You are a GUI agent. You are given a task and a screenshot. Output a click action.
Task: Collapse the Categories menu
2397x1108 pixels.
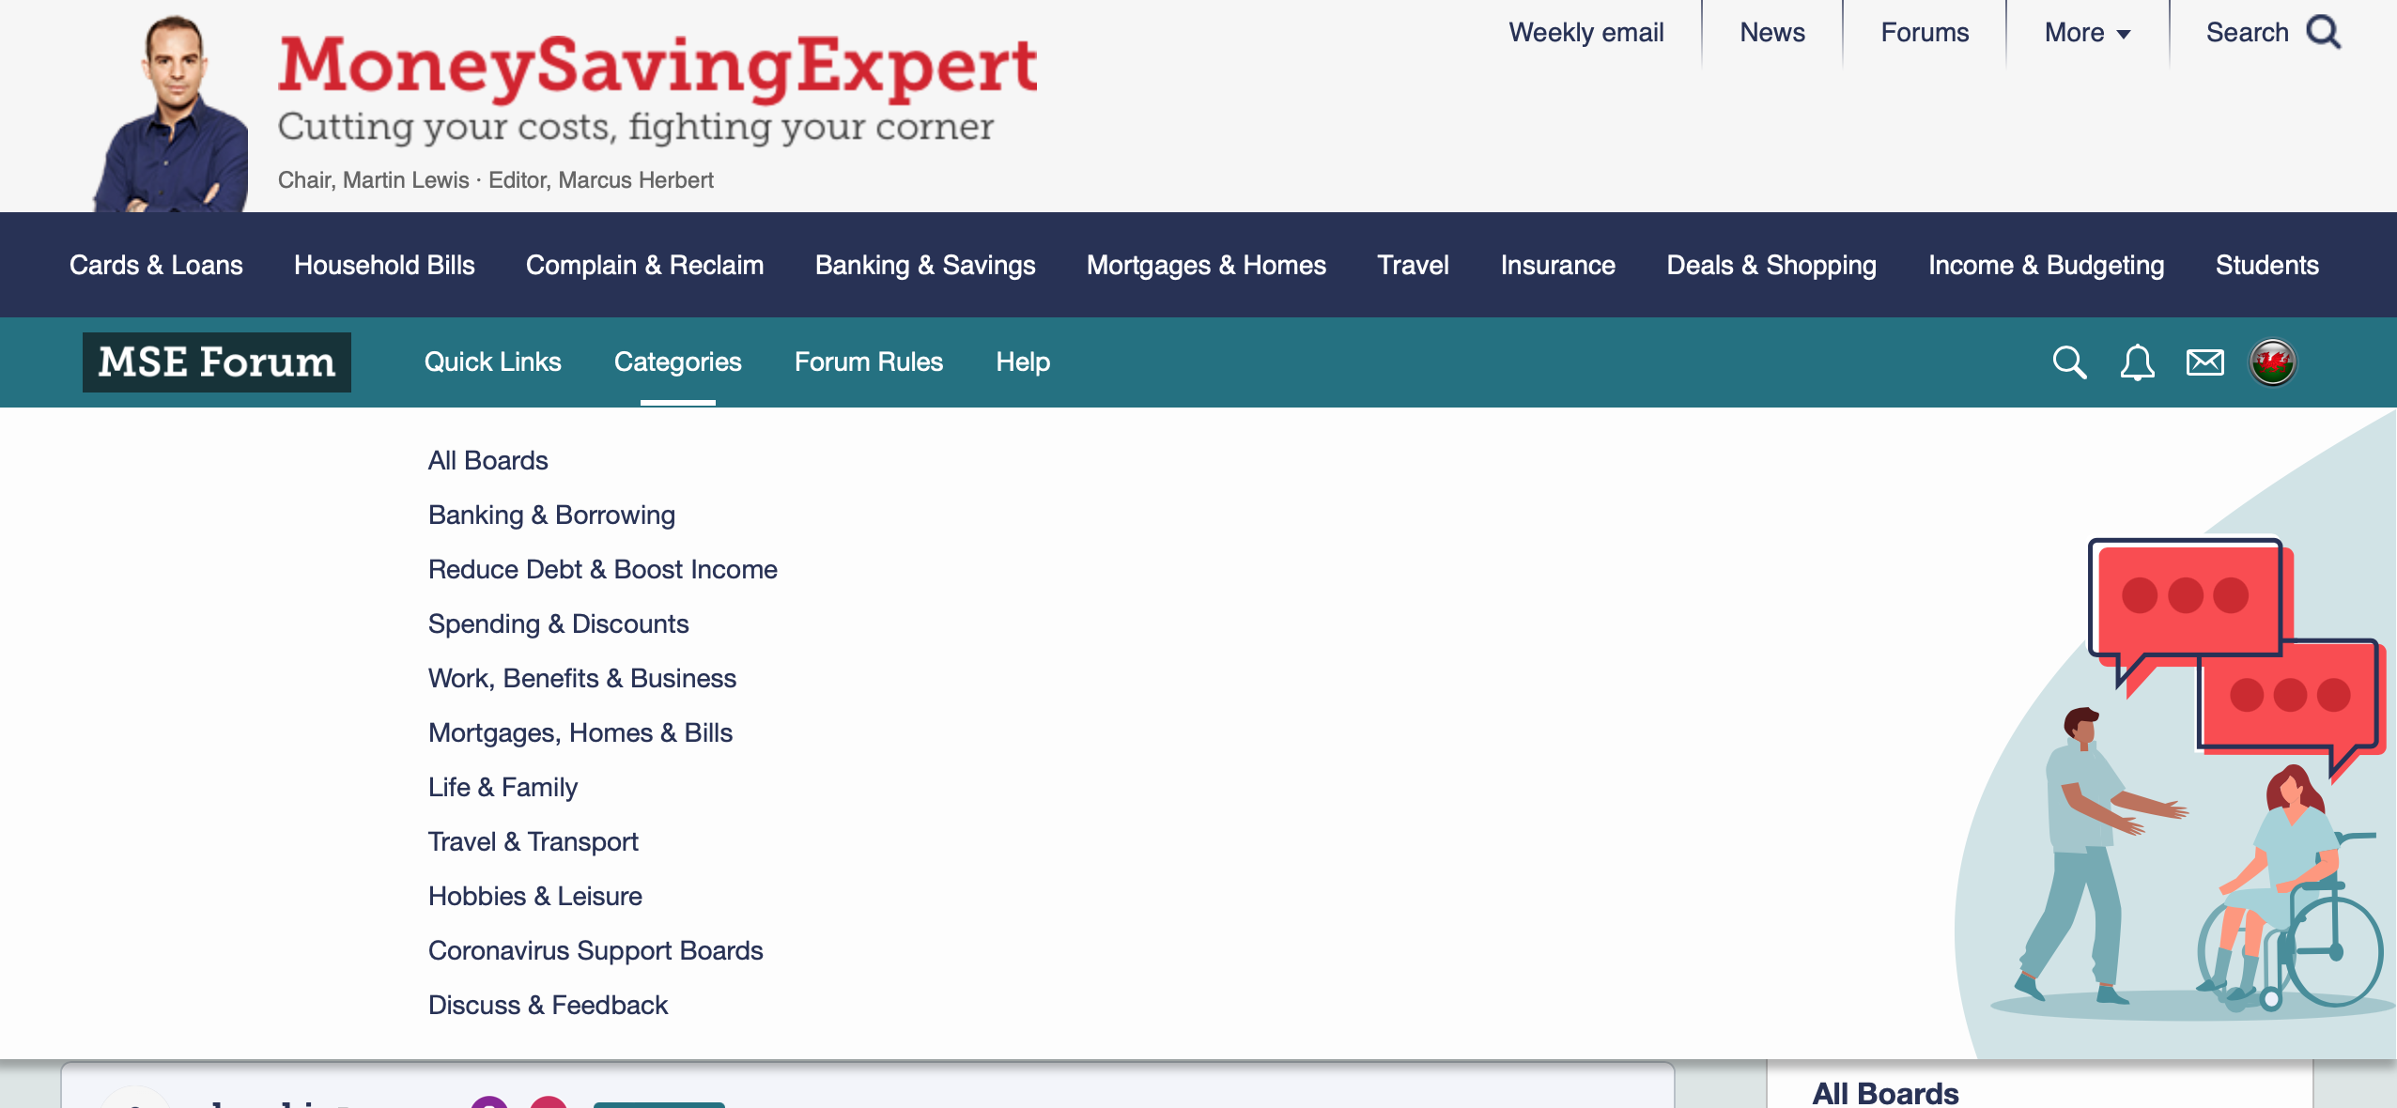(x=677, y=362)
